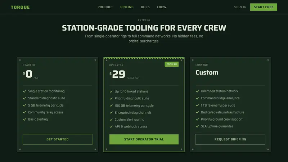Screen dimensions: 288x162
Task: Click the main STATION-GRADE TOOLING headline
Action: (144, 28)
